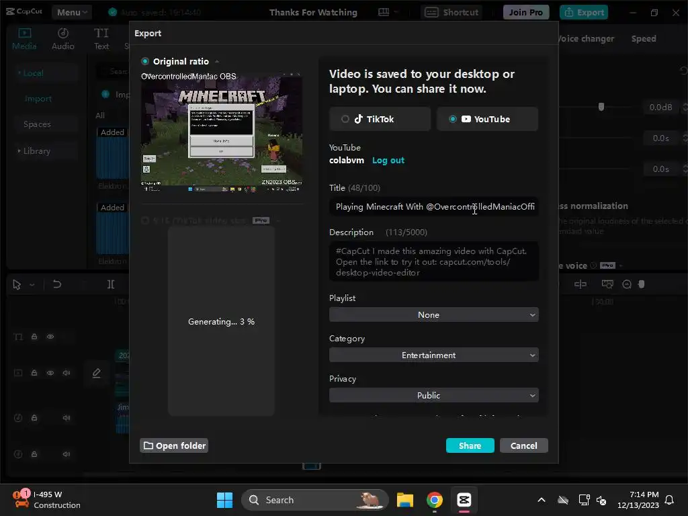Open the Speed tab
688x516 pixels.
click(644, 38)
